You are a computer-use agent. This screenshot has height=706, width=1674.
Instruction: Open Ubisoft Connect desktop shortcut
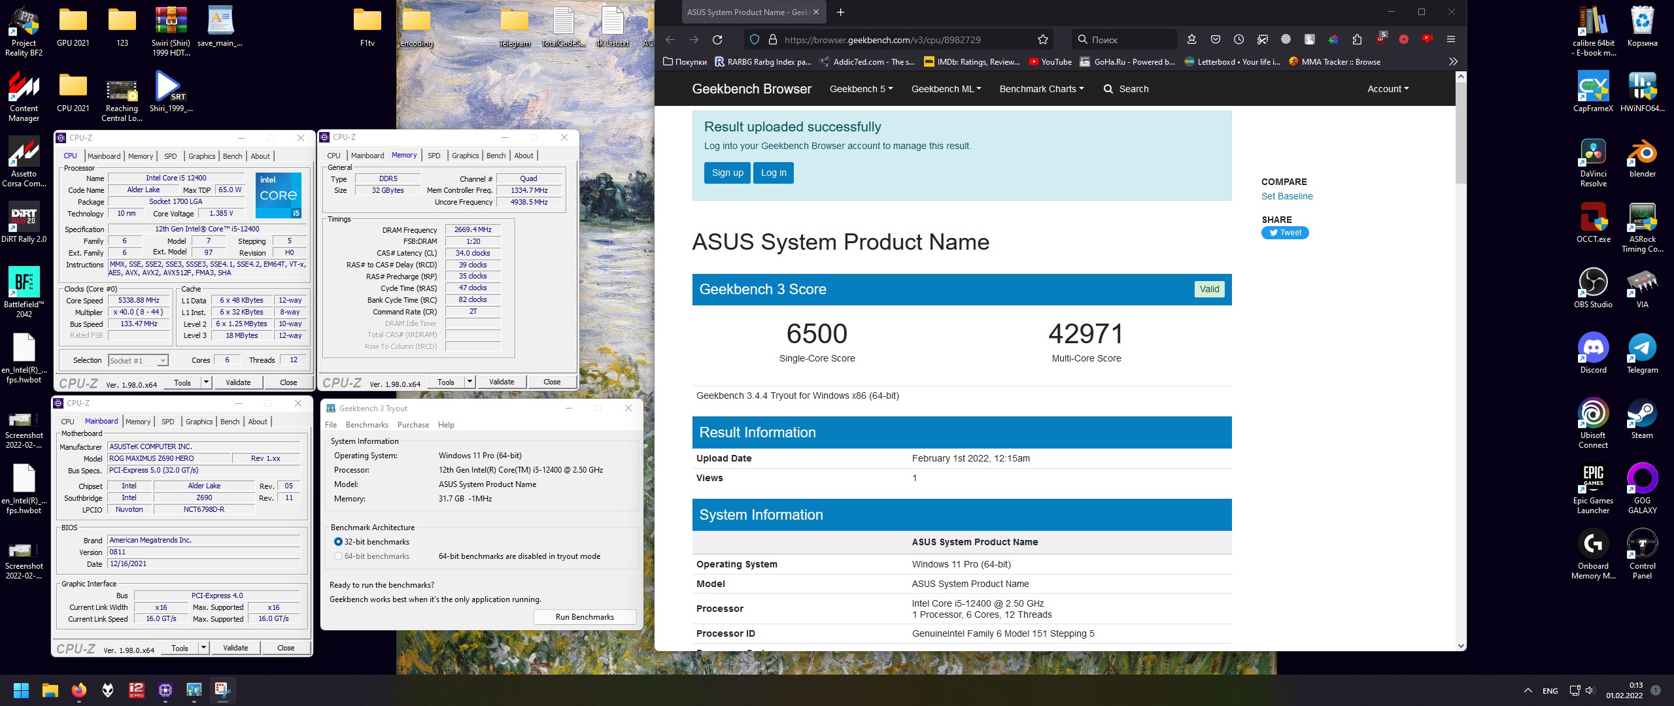click(1593, 424)
